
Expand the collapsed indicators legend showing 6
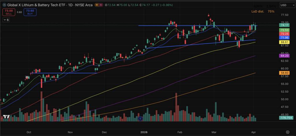pos(6,20)
